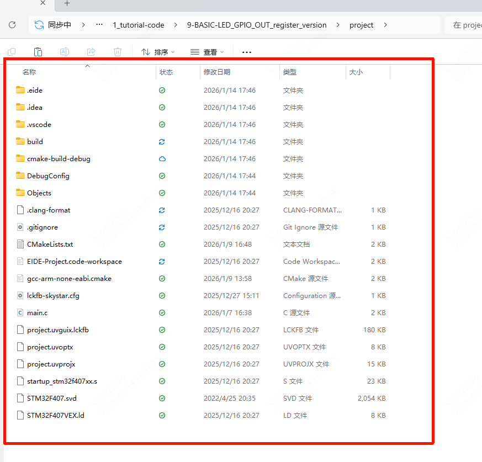Select the STM32F407VEX.ld file
Screen dimensions: 482x462
click(x=55, y=416)
